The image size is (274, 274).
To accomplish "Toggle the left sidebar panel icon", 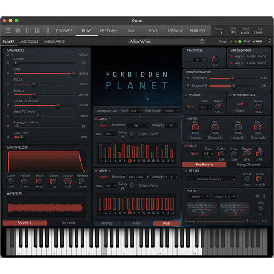I will pos(28,31).
